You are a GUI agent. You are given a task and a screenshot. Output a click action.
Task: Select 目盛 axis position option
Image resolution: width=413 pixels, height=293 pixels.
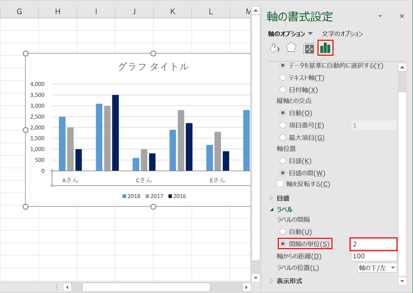coord(283,161)
